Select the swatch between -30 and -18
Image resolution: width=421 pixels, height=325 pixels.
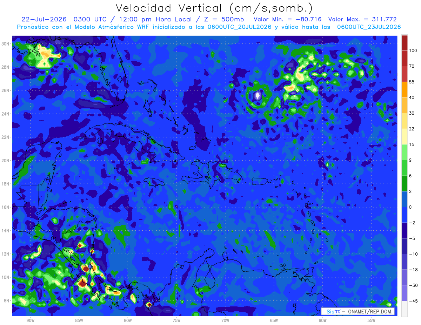pyautogui.click(x=405, y=277)
